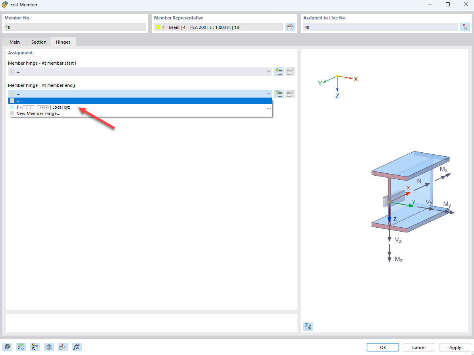The image size is (474, 355).
Task: Click the colored-squares display settings icon
Action: 35,347
